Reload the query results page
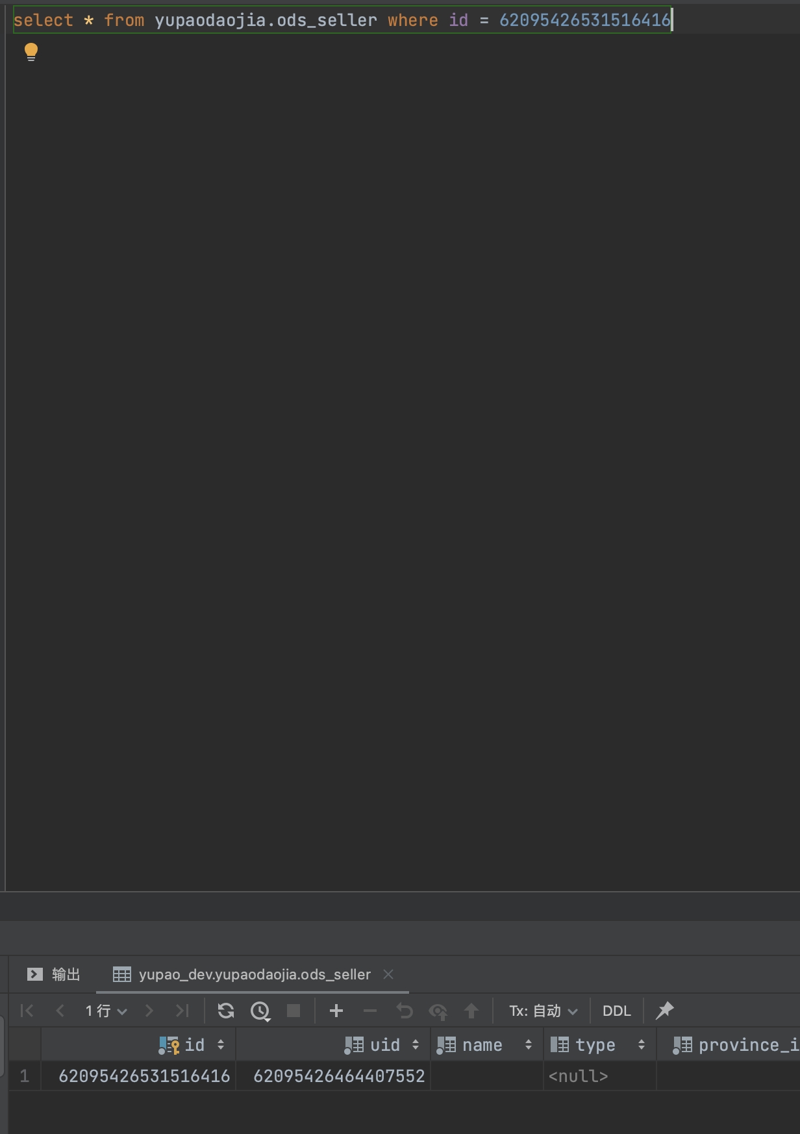 (226, 1011)
